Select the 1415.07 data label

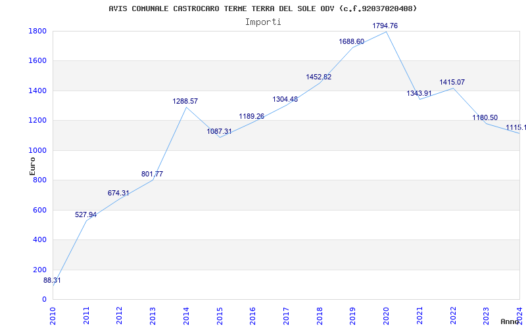(452, 83)
